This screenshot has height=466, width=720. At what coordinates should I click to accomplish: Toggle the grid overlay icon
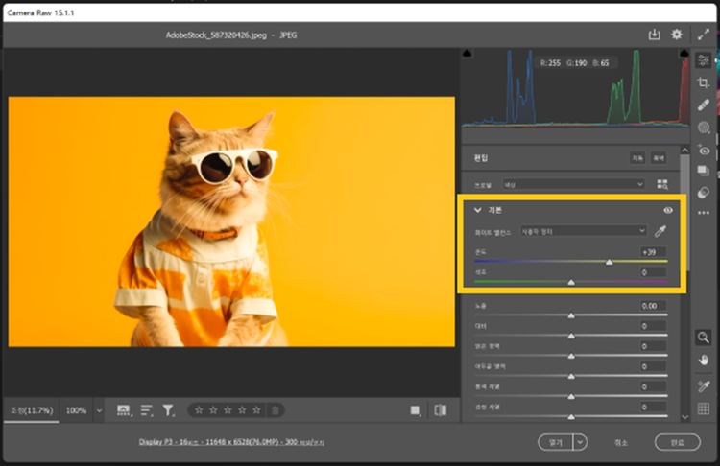[704, 408]
